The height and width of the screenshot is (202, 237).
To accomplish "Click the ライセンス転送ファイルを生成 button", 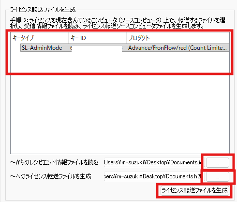I will tap(195, 190).
